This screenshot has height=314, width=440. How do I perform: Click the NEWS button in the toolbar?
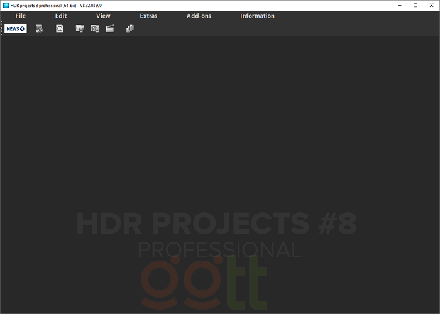coord(16,28)
